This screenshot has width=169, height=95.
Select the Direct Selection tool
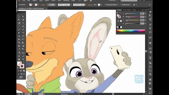pyautogui.click(x=23, y=16)
